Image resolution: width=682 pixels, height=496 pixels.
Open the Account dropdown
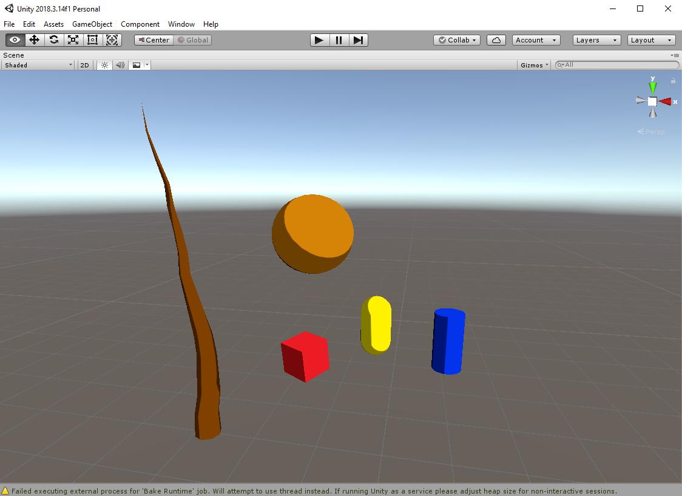[x=536, y=40]
